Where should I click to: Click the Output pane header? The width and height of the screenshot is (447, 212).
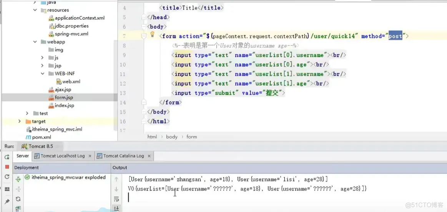(120, 167)
